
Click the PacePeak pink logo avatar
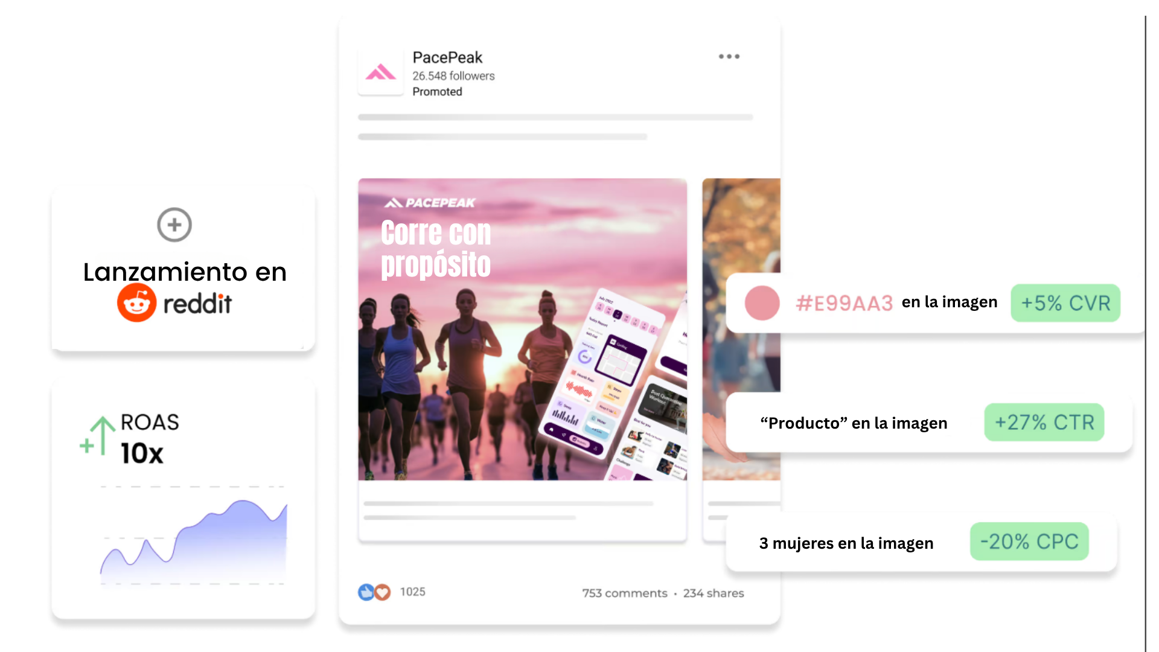[380, 72]
